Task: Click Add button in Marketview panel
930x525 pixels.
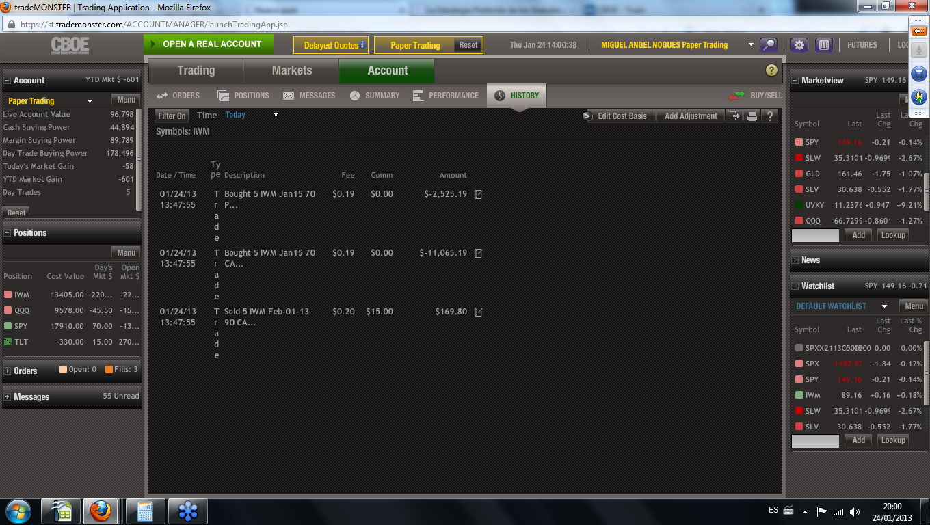Action: coord(859,235)
